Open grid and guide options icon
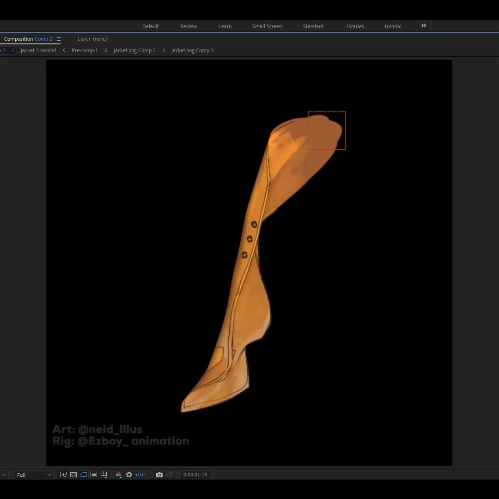499x499 pixels. (104, 475)
